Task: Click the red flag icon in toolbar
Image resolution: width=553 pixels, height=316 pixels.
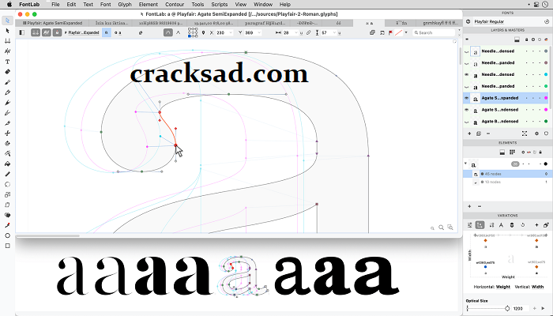Action: [390, 32]
